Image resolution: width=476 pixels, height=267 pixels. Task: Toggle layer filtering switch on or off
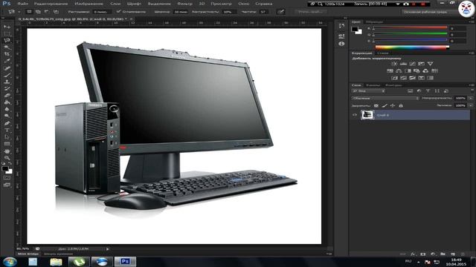coord(472,90)
